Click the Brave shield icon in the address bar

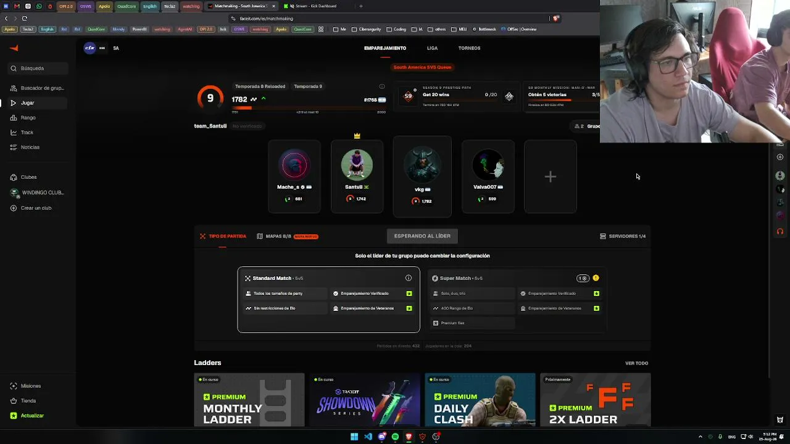point(556,18)
